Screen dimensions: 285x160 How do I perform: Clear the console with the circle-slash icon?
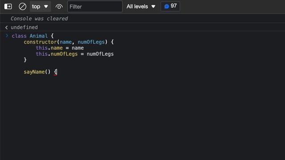click(x=22, y=7)
